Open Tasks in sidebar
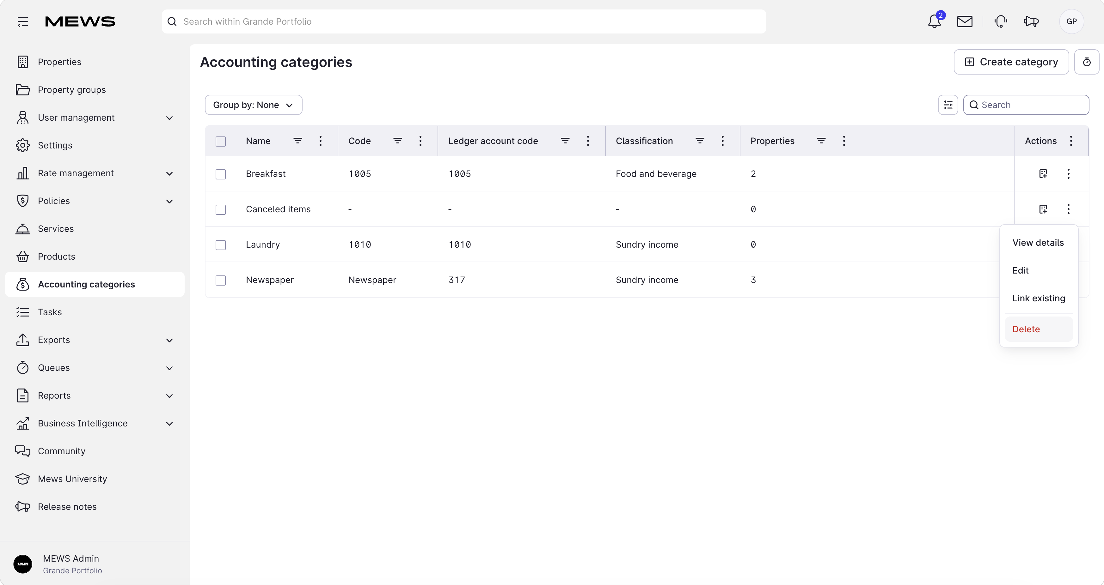Screen dimensions: 1104x585 95,312
